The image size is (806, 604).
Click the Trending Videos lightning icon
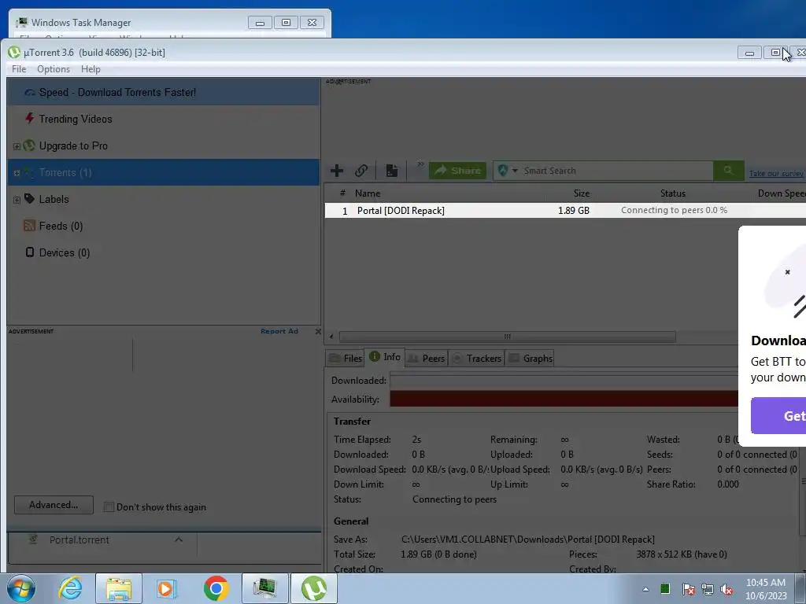coord(29,118)
